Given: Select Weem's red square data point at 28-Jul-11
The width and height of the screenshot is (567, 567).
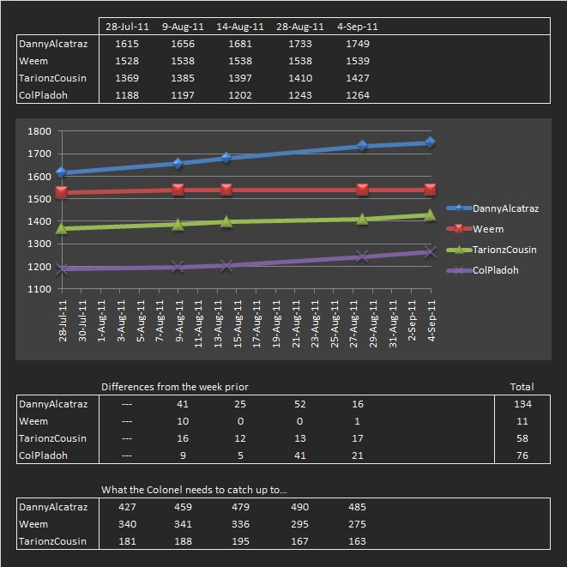Looking at the screenshot, I should pos(62,192).
